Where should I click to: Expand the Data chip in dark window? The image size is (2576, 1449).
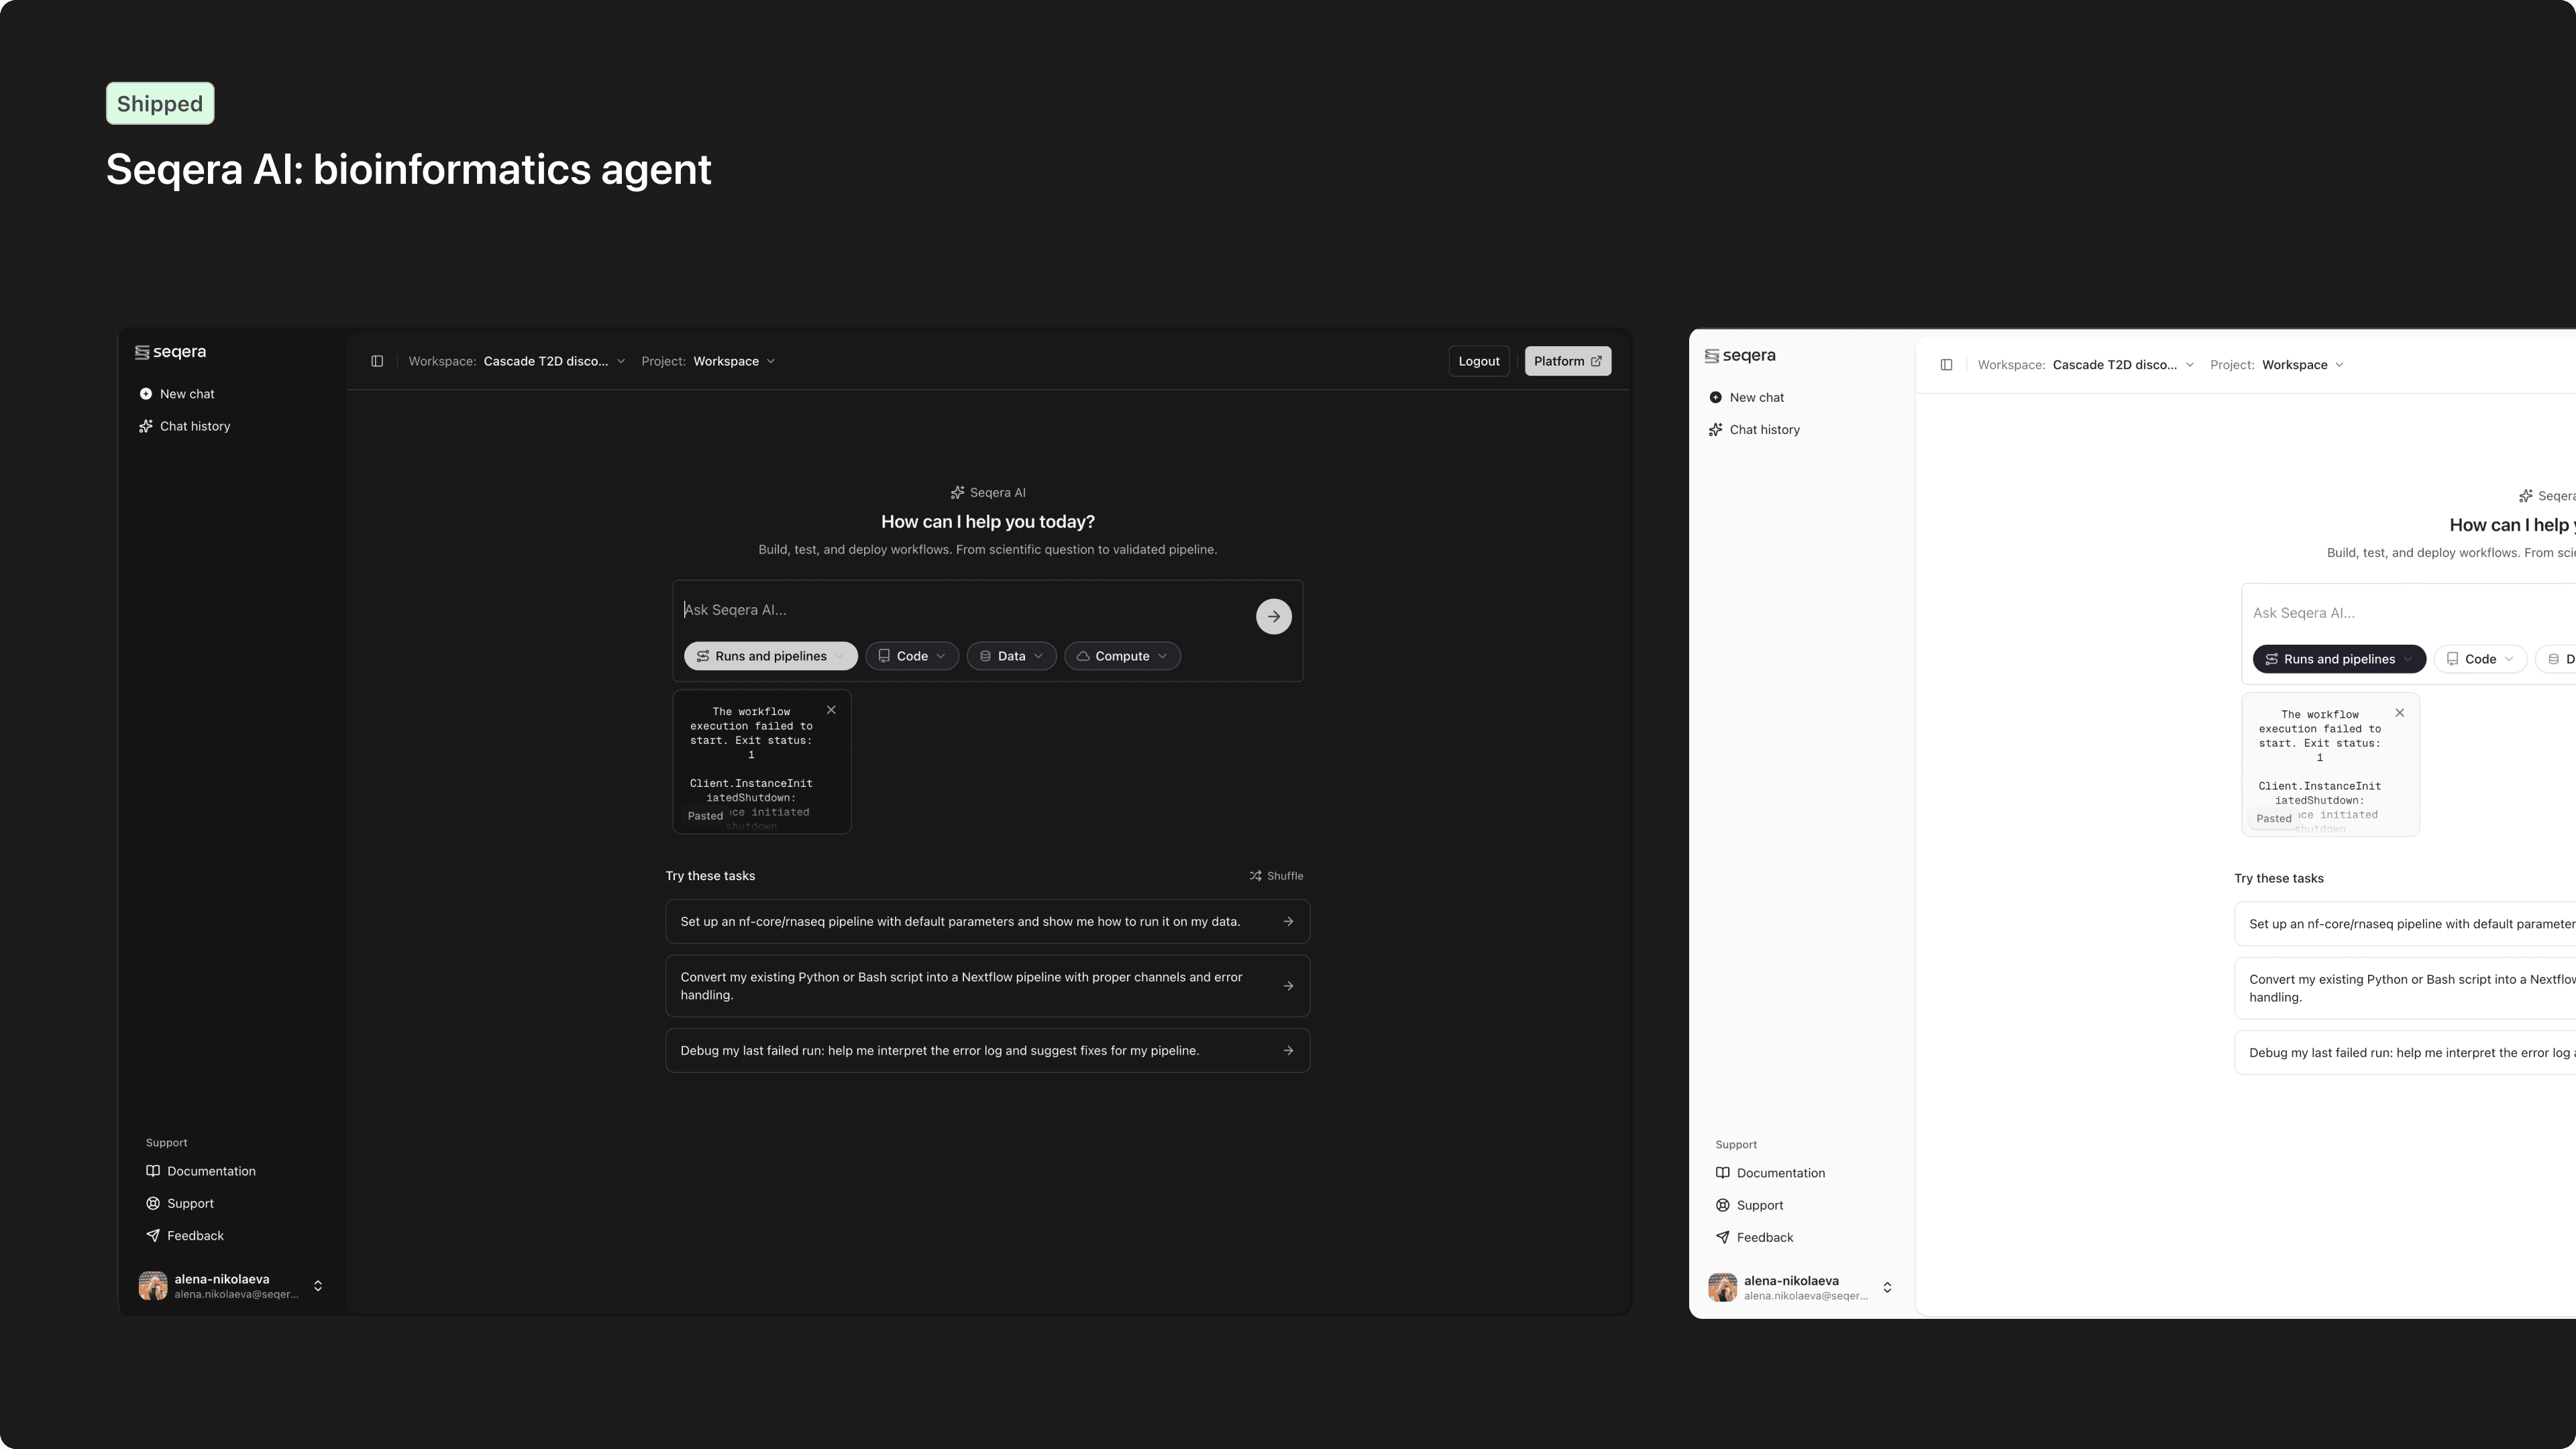click(x=1011, y=656)
